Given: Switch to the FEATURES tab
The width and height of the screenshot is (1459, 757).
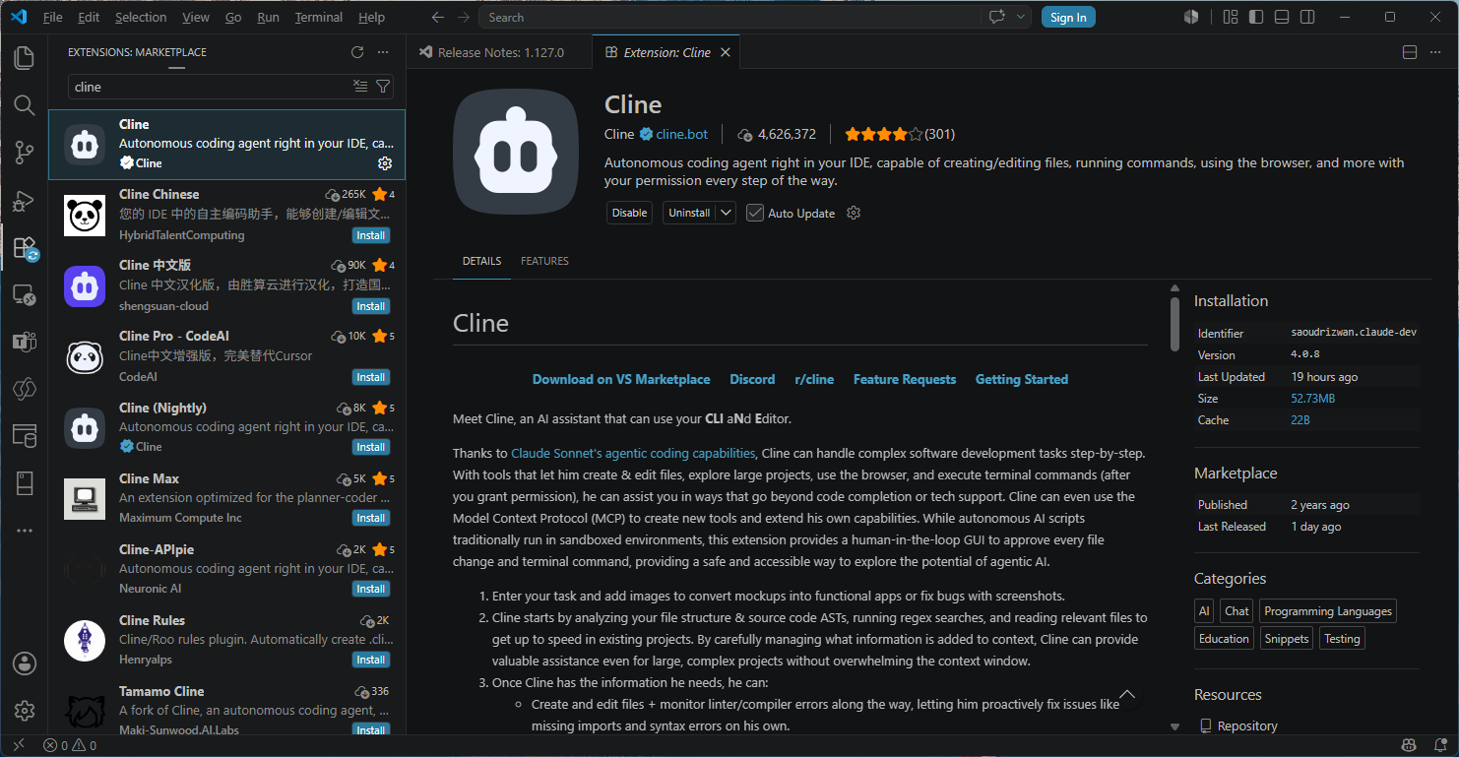Looking at the screenshot, I should pos(544,261).
